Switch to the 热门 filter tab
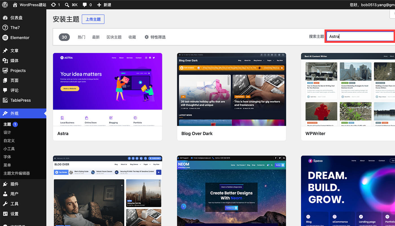This screenshot has width=395, height=226. pyautogui.click(x=82, y=37)
